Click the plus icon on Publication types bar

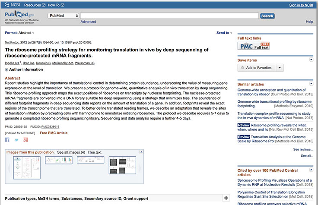tap(226, 198)
